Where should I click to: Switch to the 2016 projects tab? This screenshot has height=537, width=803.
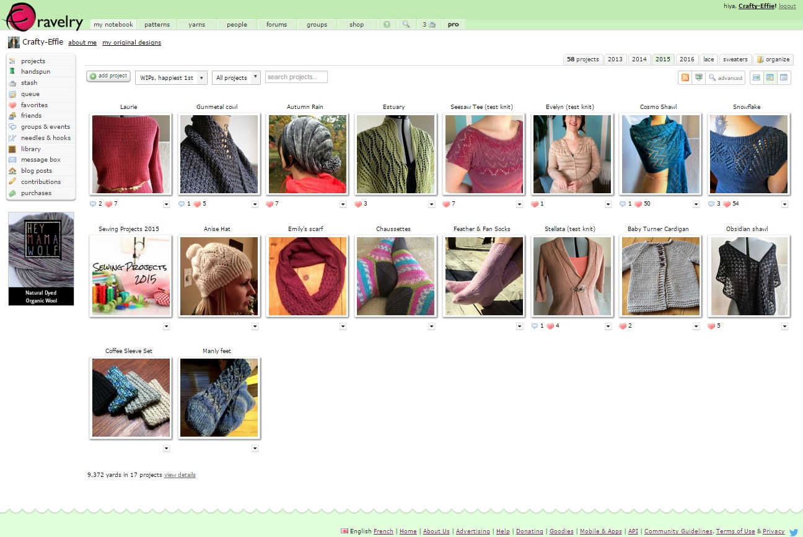pos(687,59)
